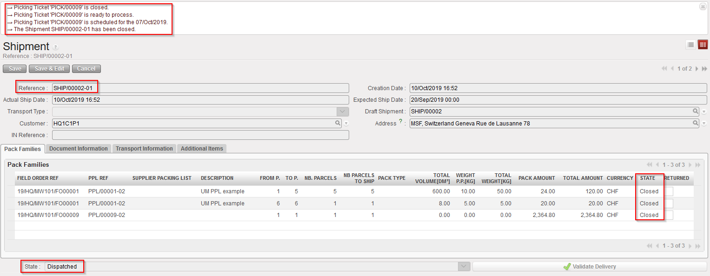Image resolution: width=710 pixels, height=276 pixels.
Task: Jump to last shipment record arrow
Action: point(704,69)
